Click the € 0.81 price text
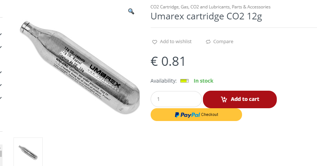Image resolution: width=317 pixels, height=166 pixels. pos(168,61)
